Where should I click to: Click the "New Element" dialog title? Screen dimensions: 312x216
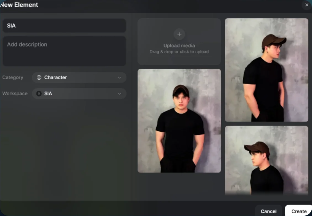click(19, 5)
